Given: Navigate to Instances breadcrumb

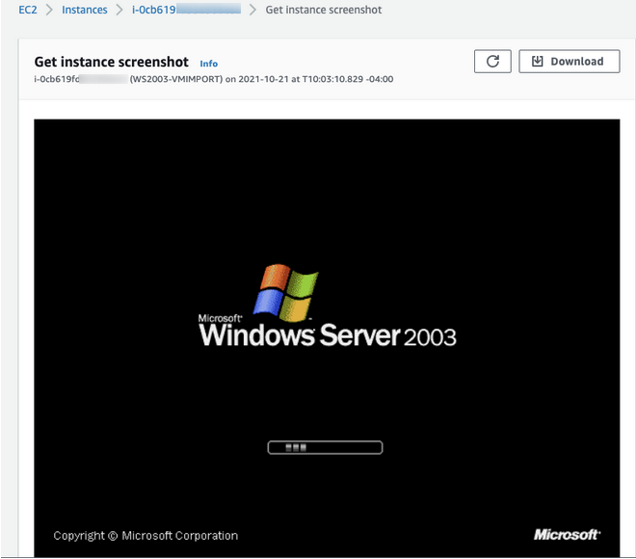Looking at the screenshot, I should (x=85, y=10).
